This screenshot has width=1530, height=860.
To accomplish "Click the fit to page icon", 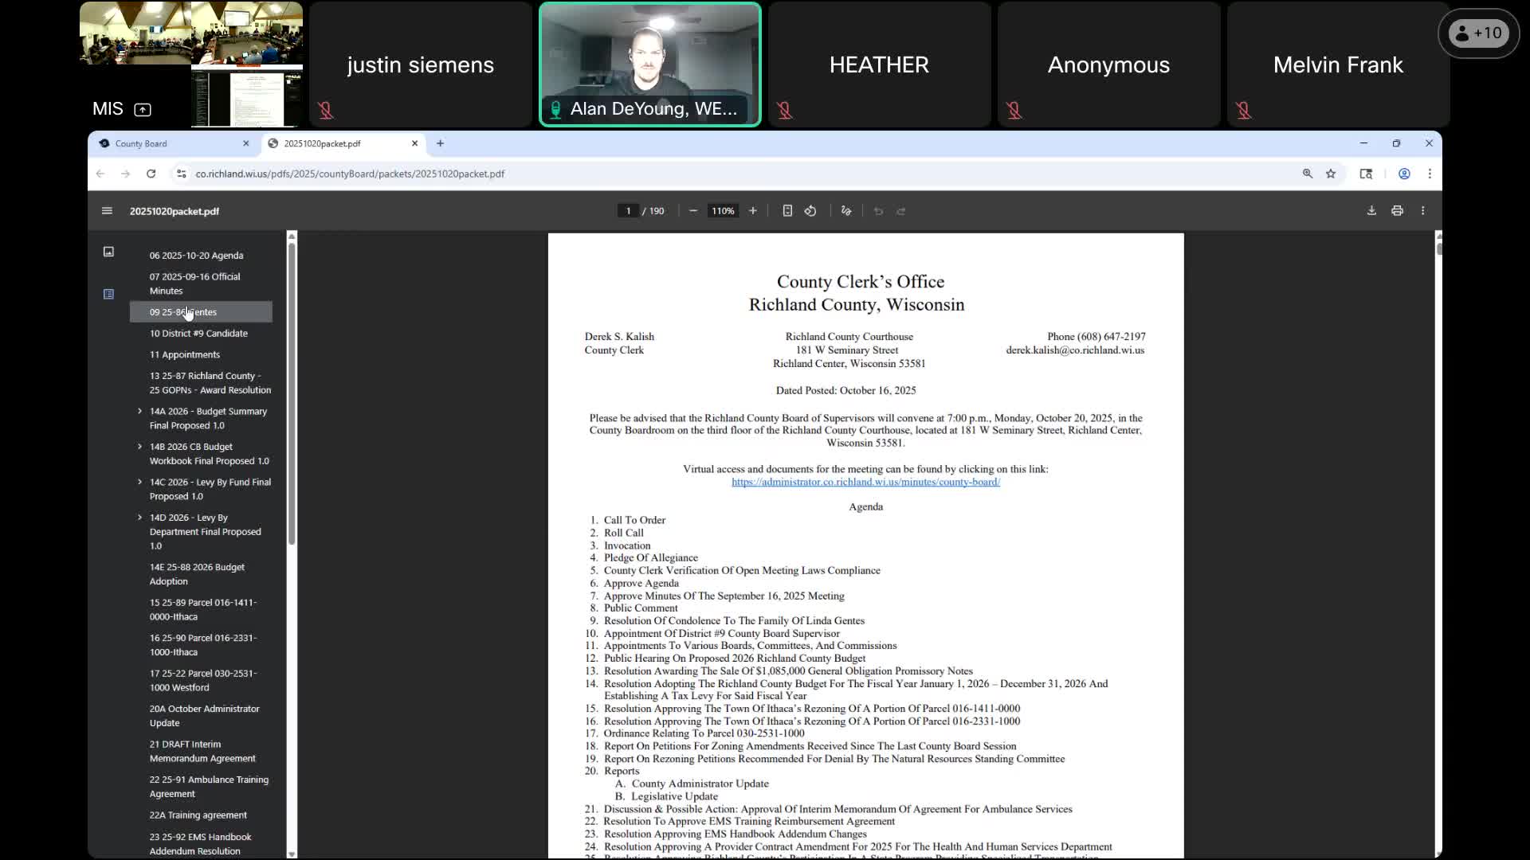I will (787, 211).
